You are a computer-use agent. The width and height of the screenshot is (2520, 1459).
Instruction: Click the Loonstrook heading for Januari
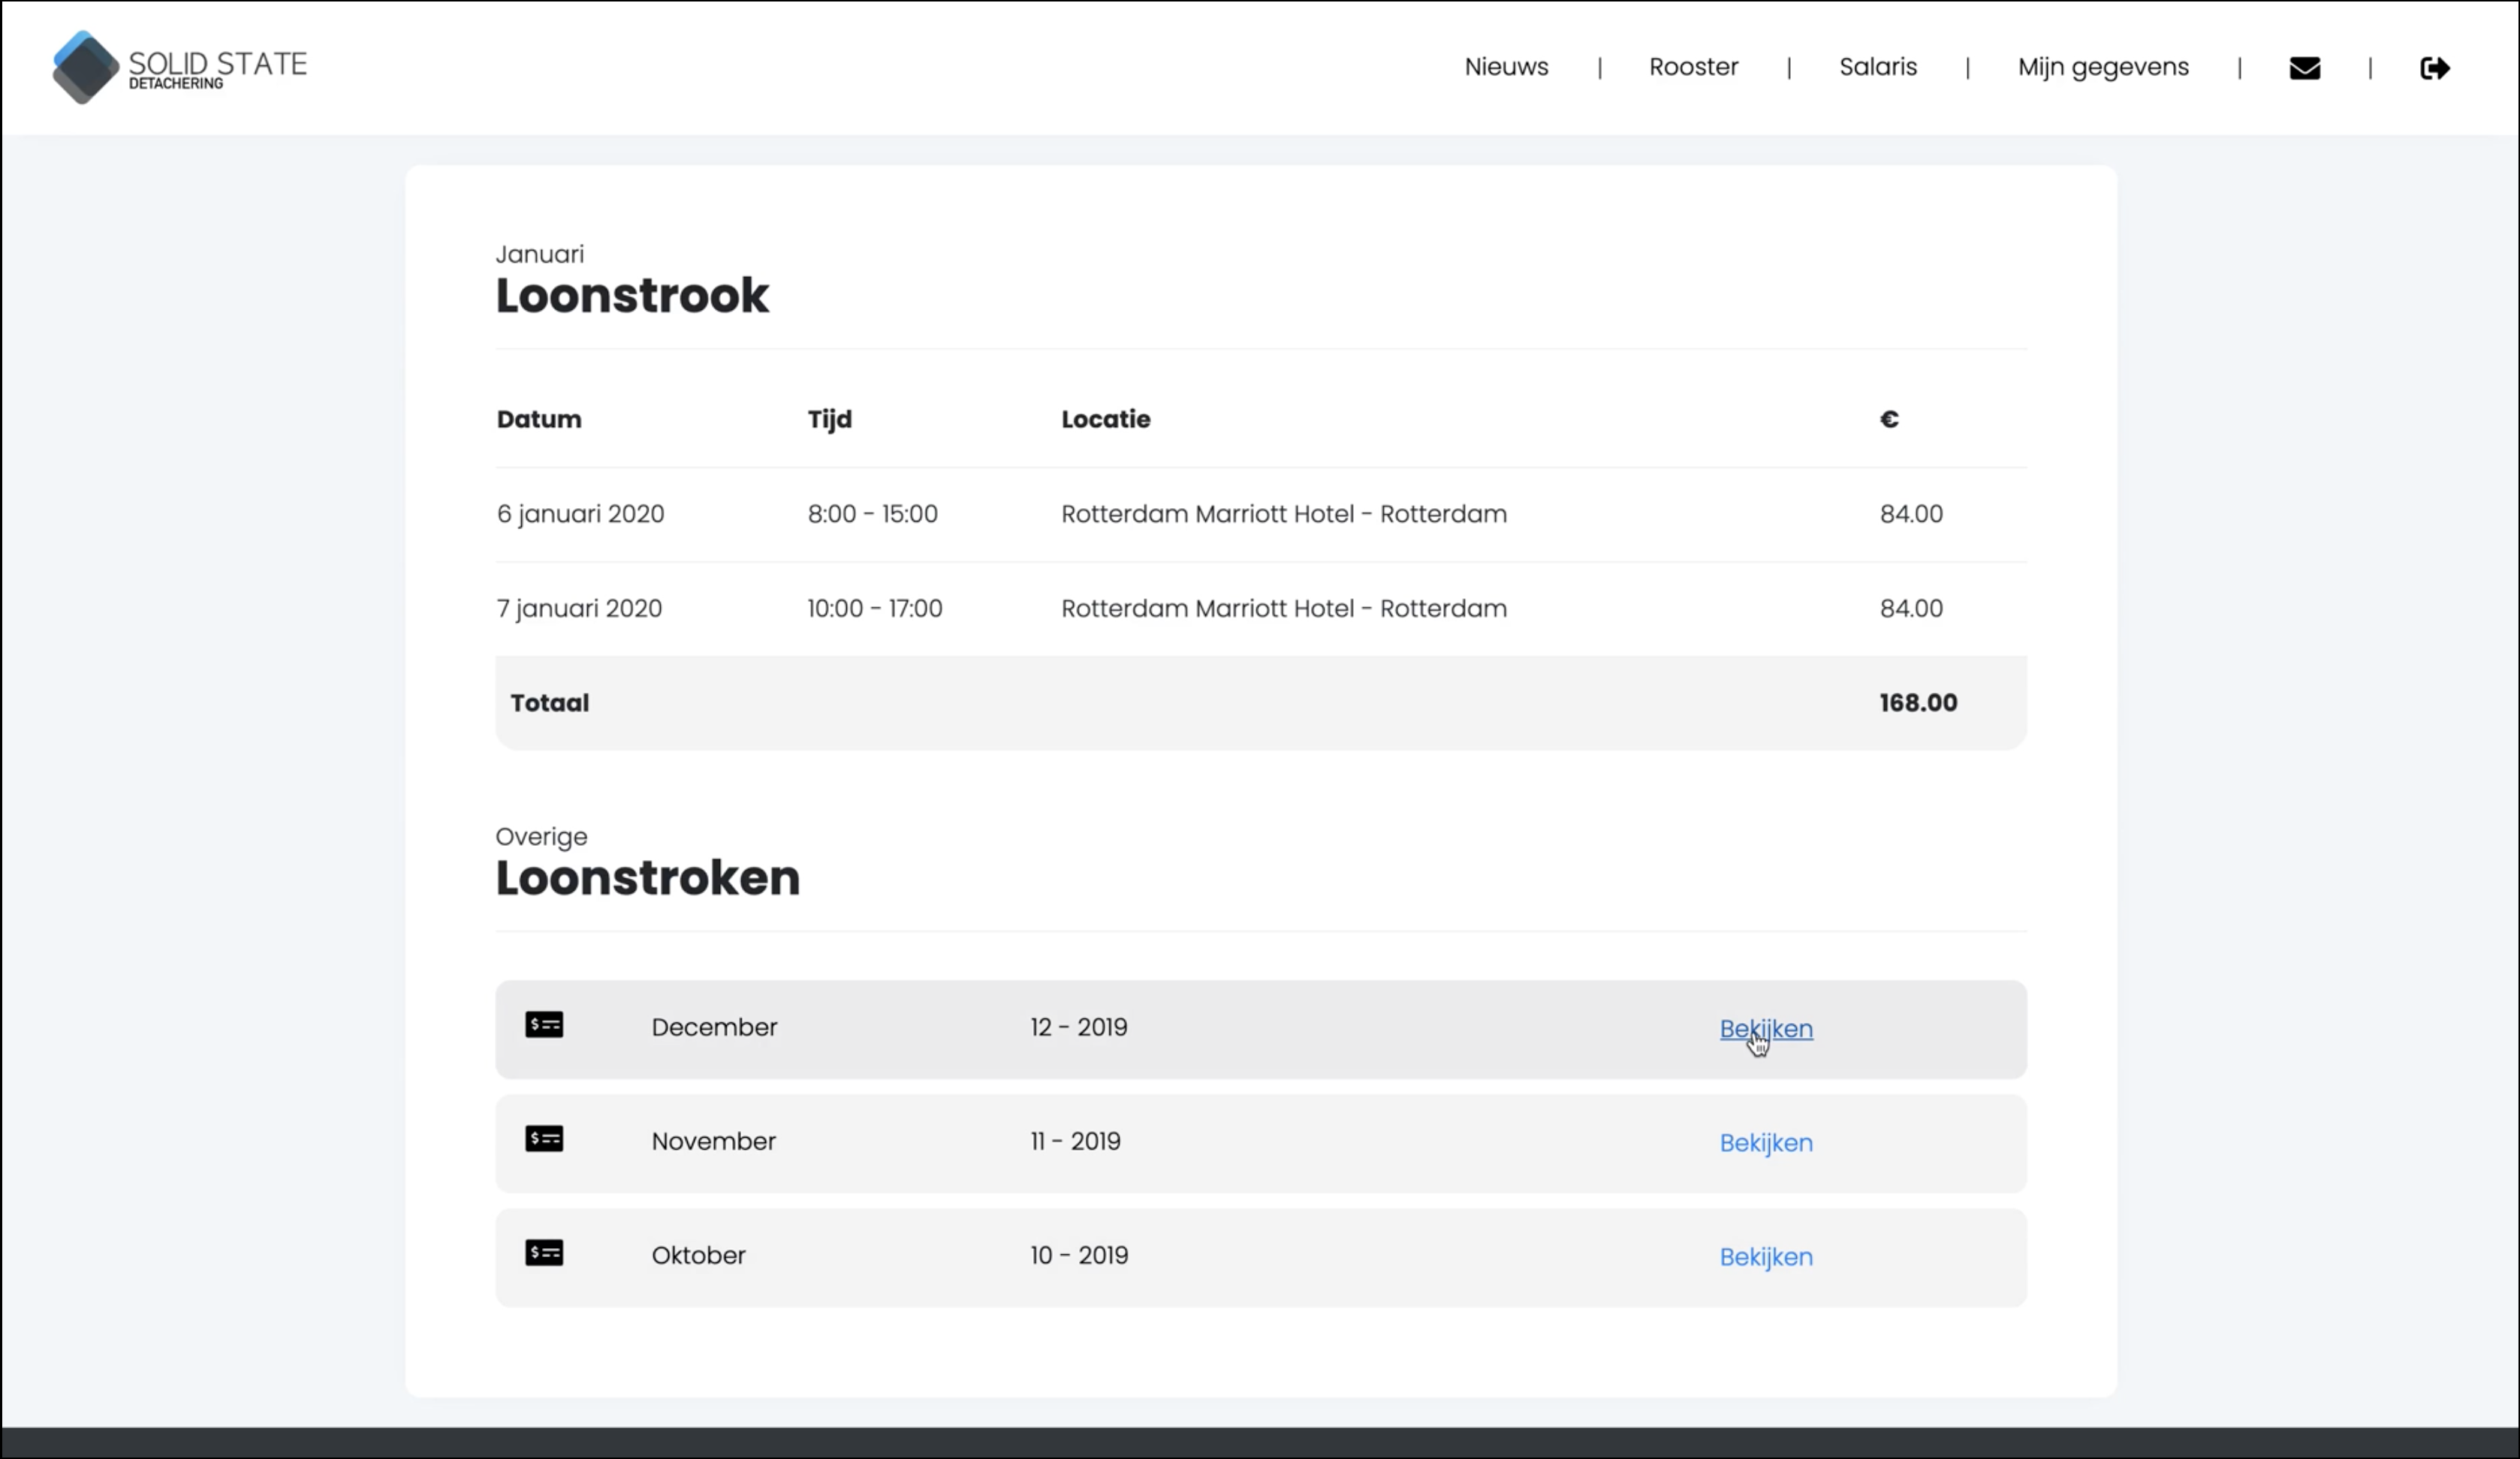tap(632, 293)
